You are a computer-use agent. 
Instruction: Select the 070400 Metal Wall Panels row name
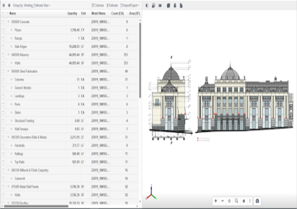tap(25, 187)
